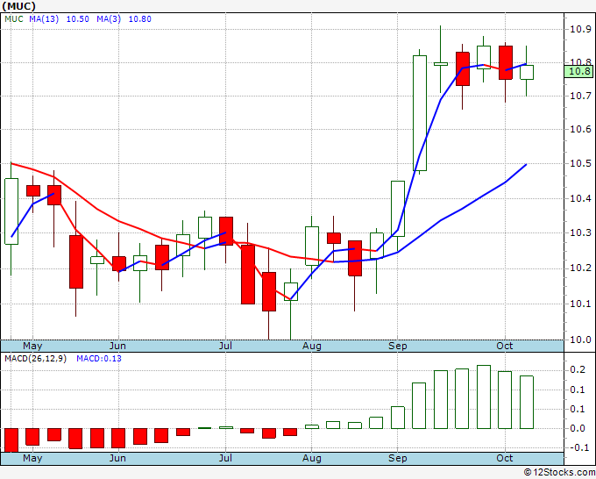
Task: Click May on the price chart axis
Action: [32, 346]
